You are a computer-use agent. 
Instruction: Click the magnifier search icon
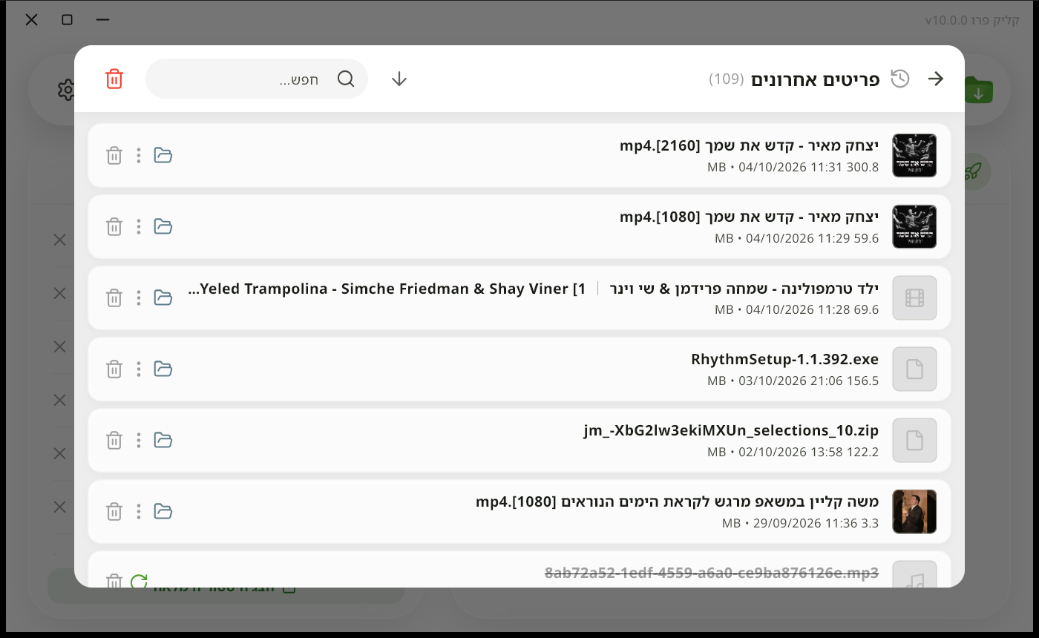pyautogui.click(x=346, y=79)
